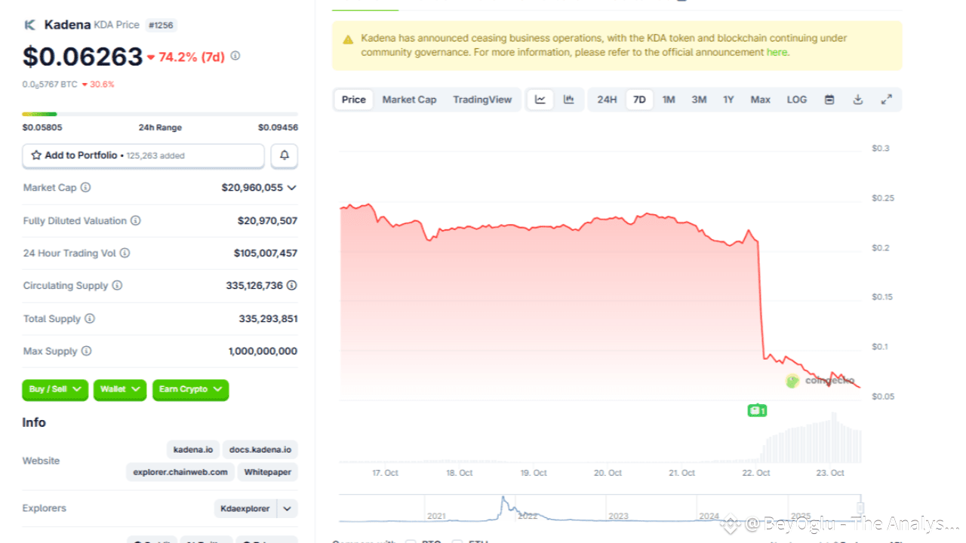Screen dimensions: 966x543
Task: Select candlestick chart view icon
Action: (x=569, y=100)
